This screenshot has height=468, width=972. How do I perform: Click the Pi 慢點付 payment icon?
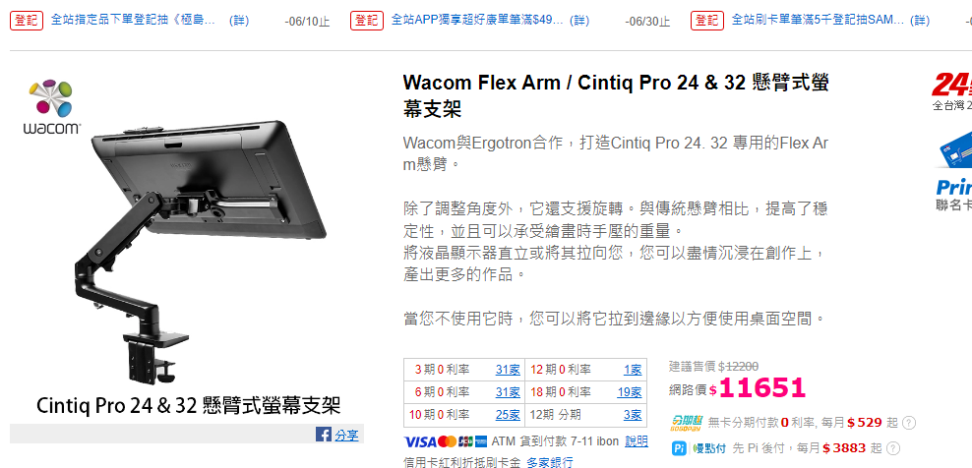[699, 448]
